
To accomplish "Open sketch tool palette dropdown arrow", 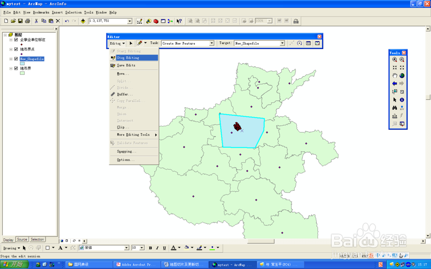I will [x=145, y=43].
